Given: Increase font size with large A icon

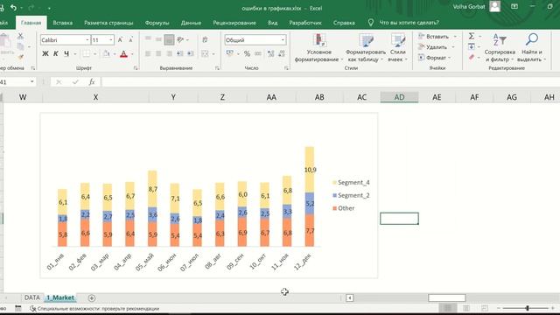Looking at the screenshot, I should (x=121, y=40).
